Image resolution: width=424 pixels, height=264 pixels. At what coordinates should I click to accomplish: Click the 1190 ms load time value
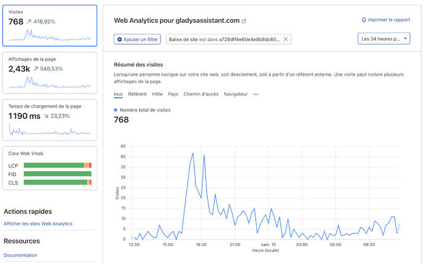(x=25, y=116)
